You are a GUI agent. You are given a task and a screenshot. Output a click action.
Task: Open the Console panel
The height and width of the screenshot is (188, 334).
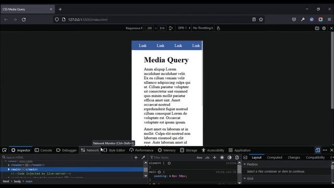(43, 150)
